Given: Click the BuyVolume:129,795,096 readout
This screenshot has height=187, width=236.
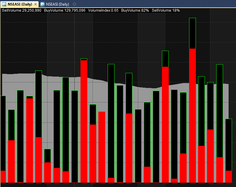Looking at the screenshot, I should 65,10.
